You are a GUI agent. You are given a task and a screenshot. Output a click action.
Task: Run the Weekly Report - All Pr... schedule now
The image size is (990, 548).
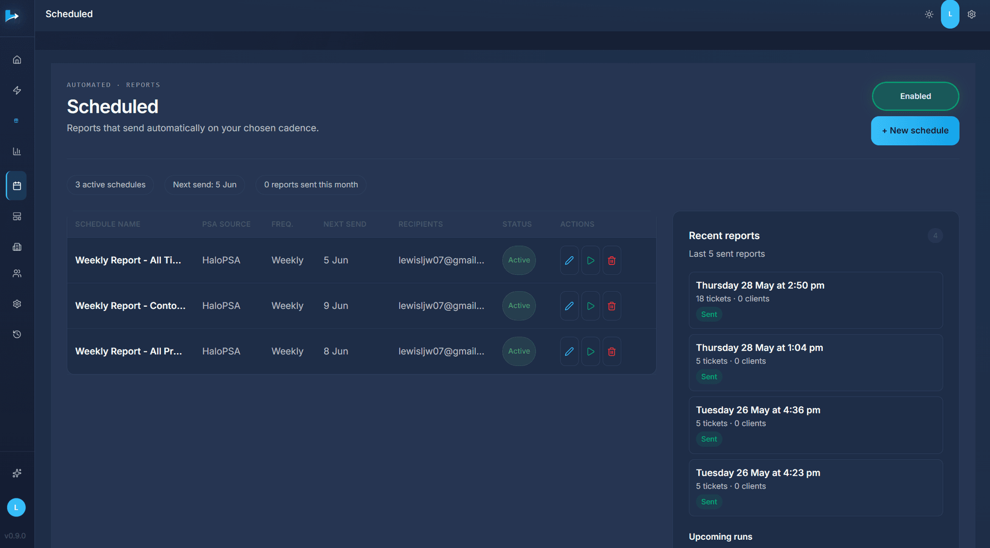pos(590,351)
